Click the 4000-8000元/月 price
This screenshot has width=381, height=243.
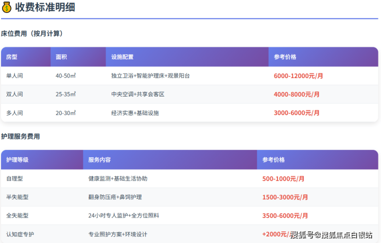click(296, 94)
